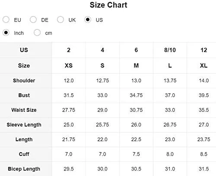Click the Bust row label

(x=24, y=95)
